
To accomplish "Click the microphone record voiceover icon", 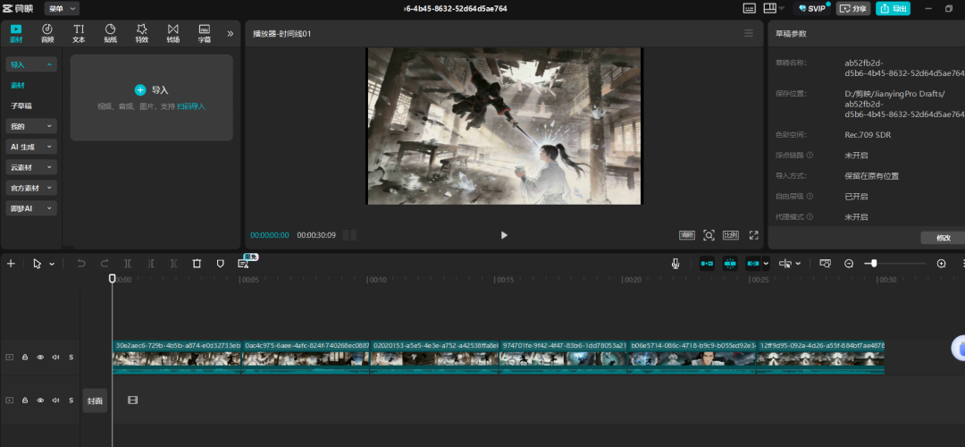I will tap(675, 264).
